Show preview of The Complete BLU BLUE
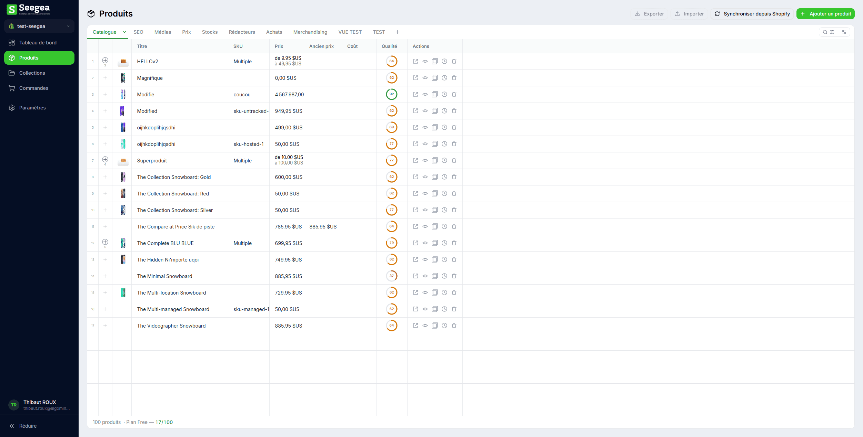The width and height of the screenshot is (863, 437). [x=425, y=243]
